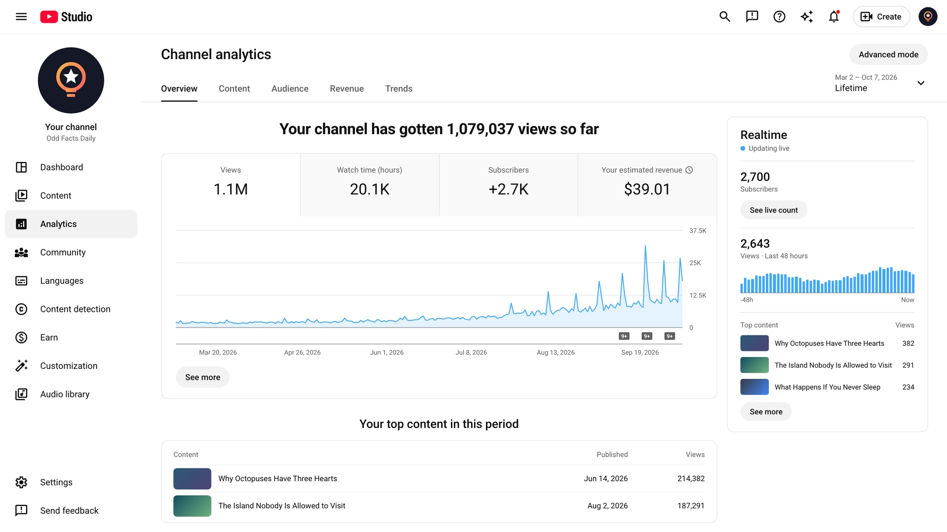Switch to the Trends tab
947x532 pixels.
coord(399,89)
